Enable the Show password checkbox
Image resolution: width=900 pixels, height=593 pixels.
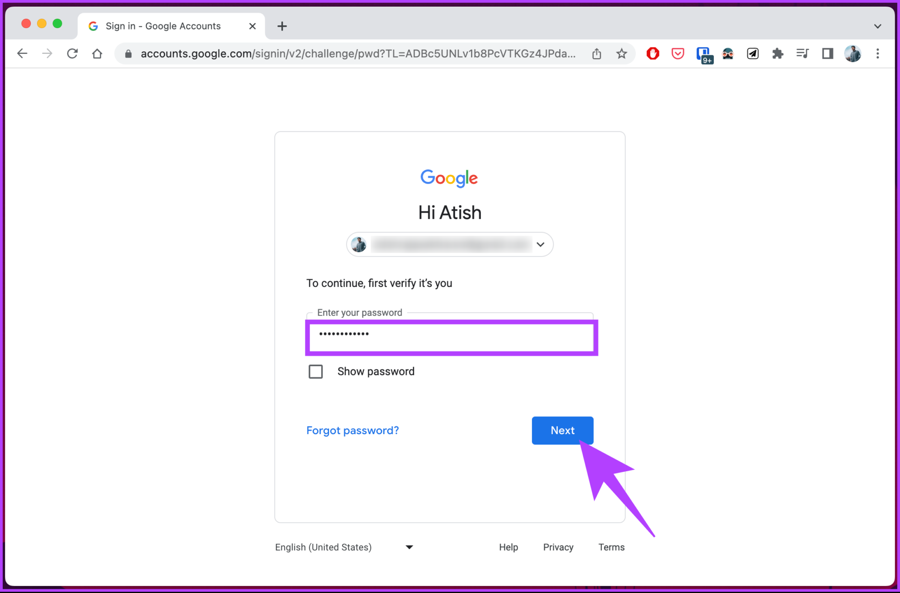point(315,372)
